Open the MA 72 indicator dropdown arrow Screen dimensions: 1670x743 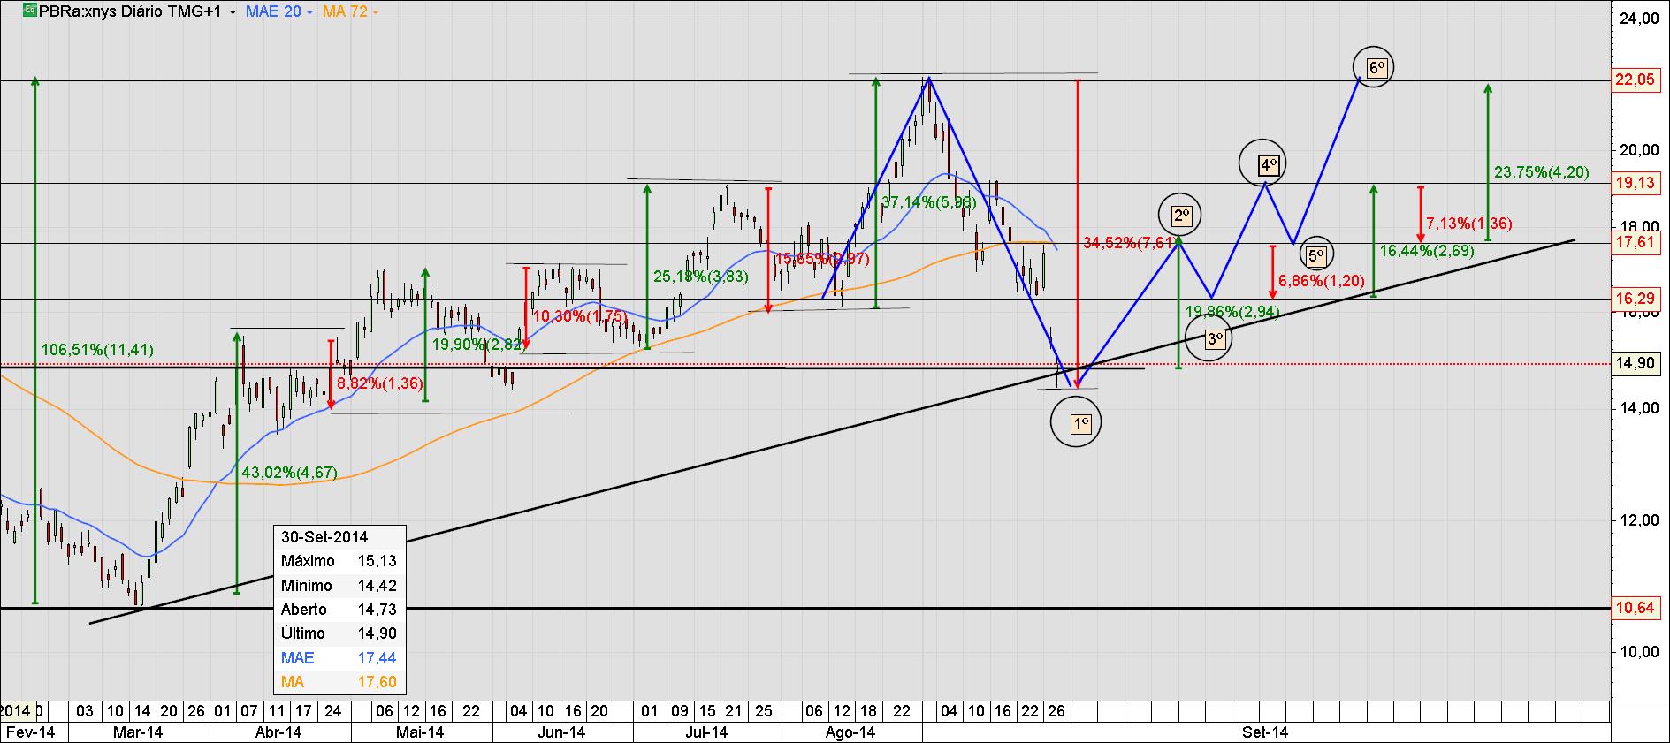376,13
